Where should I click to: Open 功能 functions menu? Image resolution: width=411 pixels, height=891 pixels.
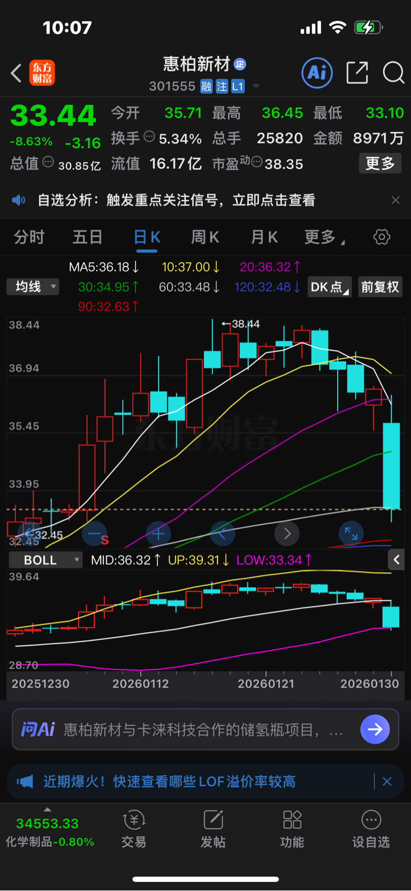[292, 829]
